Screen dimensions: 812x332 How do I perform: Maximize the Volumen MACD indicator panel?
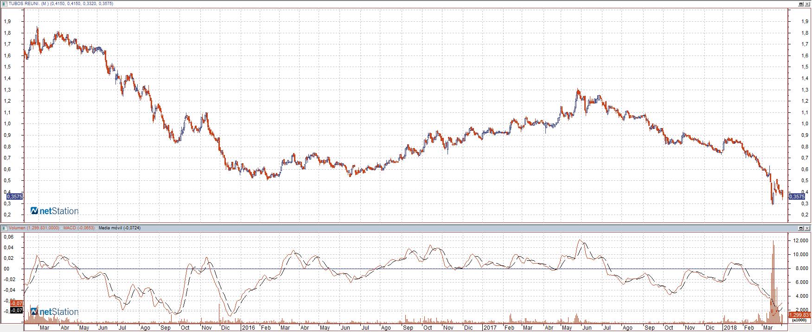(x=801, y=228)
